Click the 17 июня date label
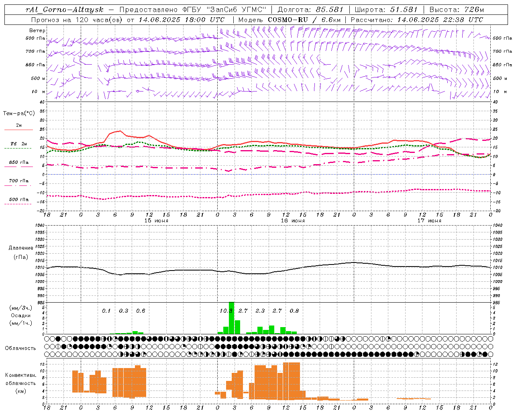 (429, 220)
